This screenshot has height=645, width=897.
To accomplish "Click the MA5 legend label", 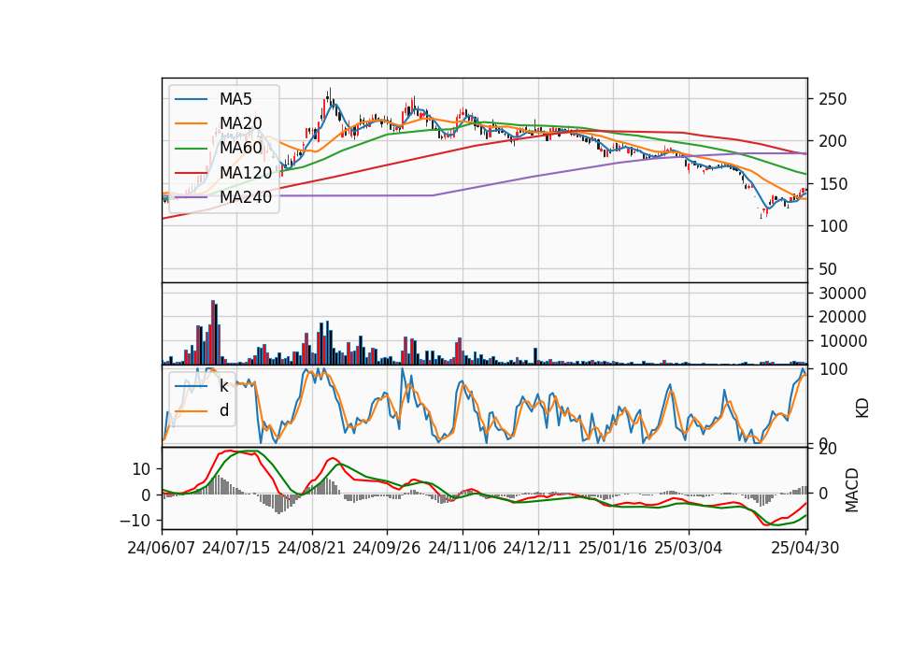I will click(x=235, y=99).
